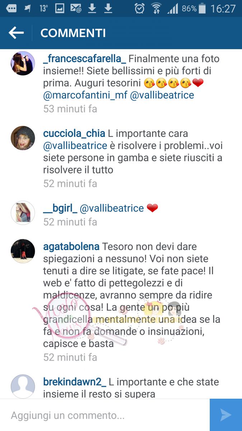Open @vallibeatrice mention in first comment
Viewport: 242px width, 431px height.
click(x=162, y=95)
